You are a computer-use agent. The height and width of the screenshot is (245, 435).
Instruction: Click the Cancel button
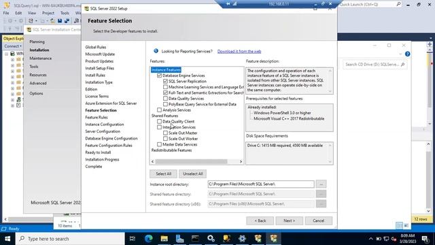(319, 220)
